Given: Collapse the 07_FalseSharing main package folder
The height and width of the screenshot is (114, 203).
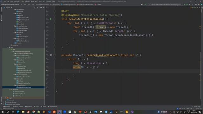Looking at the screenshot, I should 13,39.
